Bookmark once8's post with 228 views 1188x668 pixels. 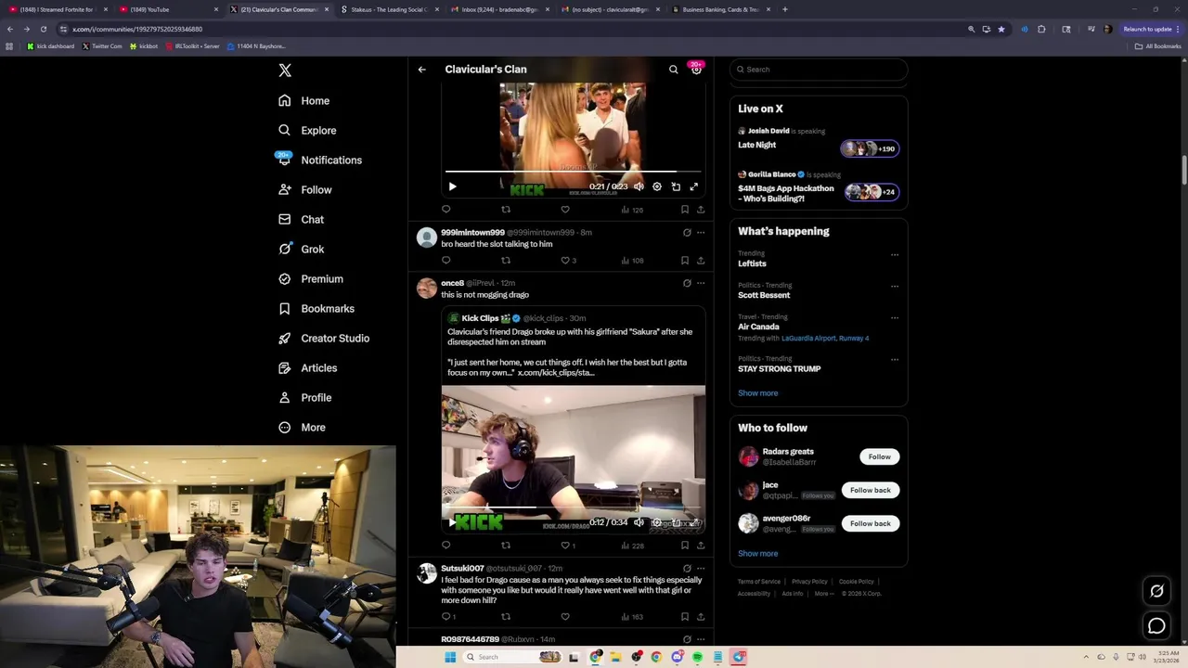685,546
